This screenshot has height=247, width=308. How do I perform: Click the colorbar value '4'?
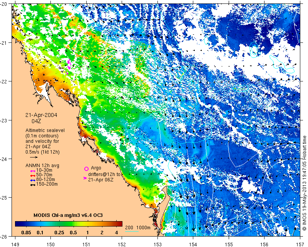117,233
